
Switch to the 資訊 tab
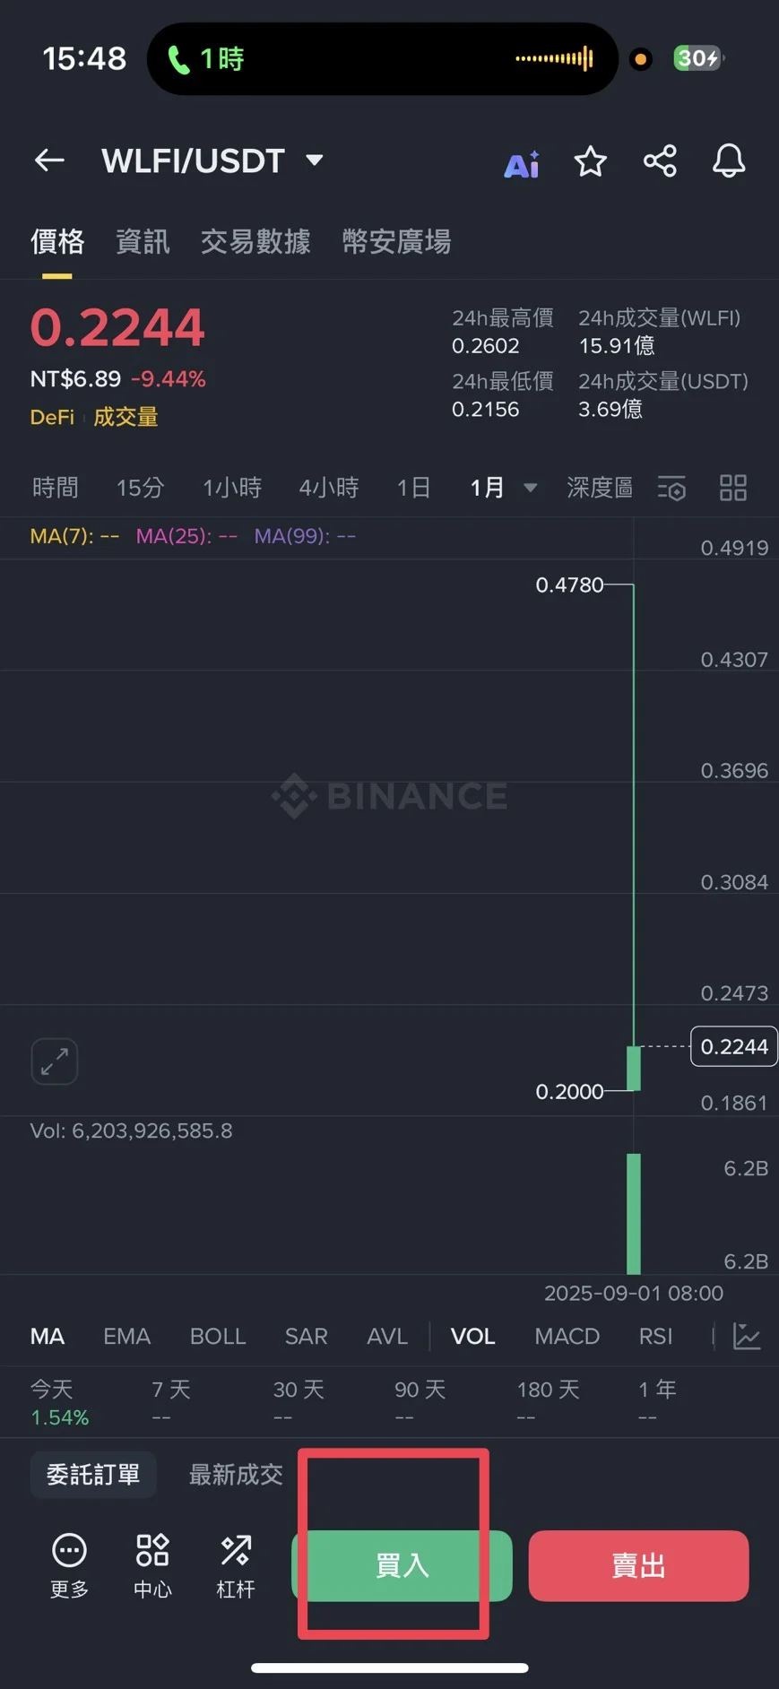click(x=143, y=242)
